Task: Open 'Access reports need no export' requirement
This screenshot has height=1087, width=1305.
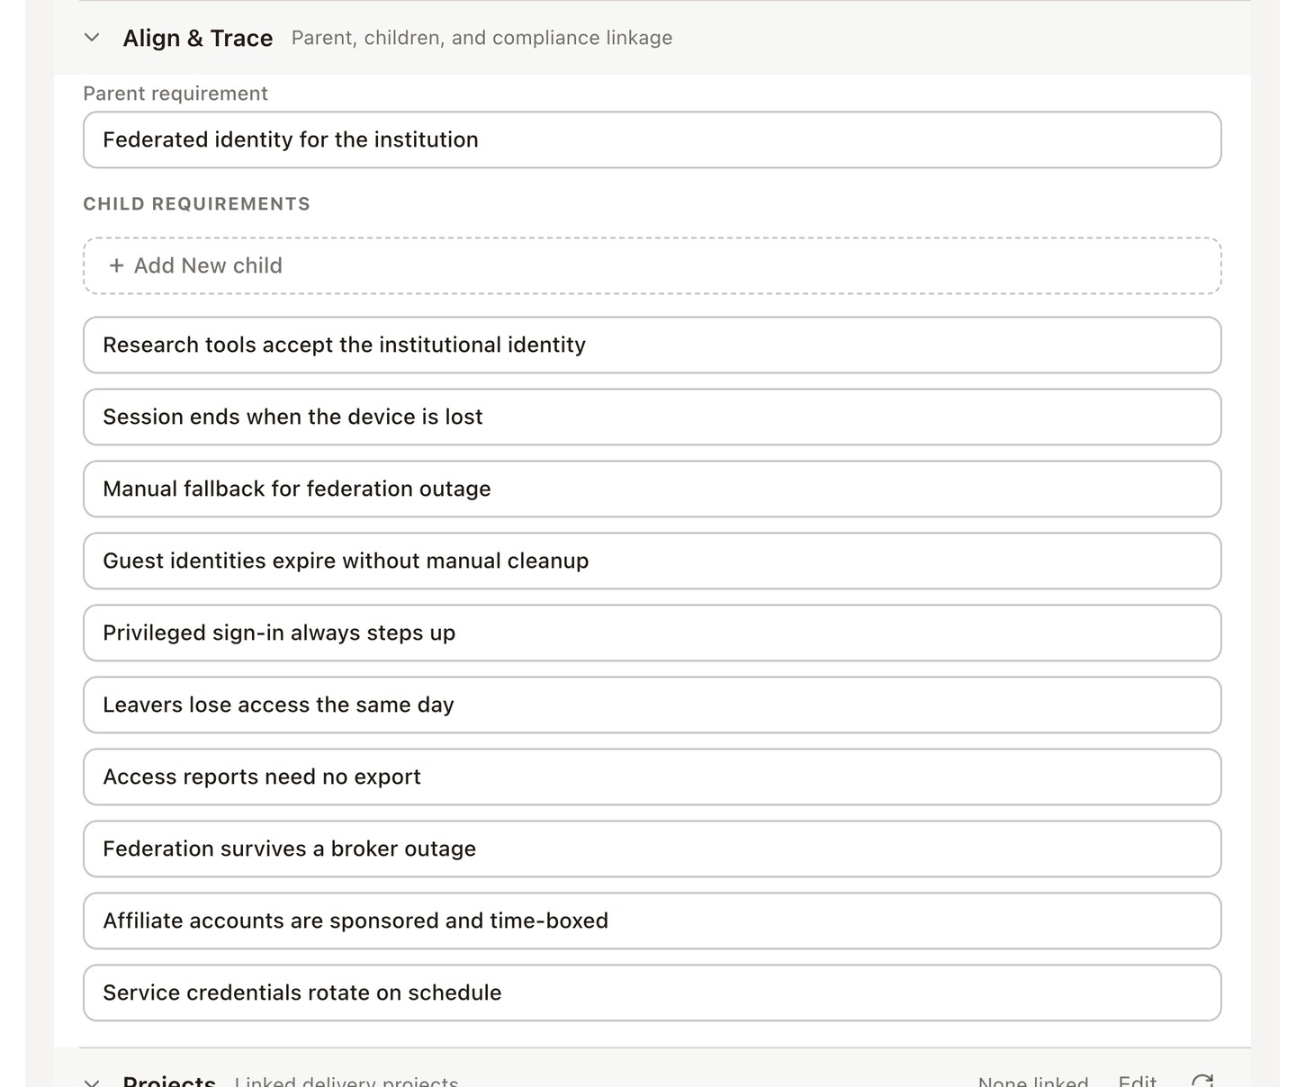Action: [652, 777]
